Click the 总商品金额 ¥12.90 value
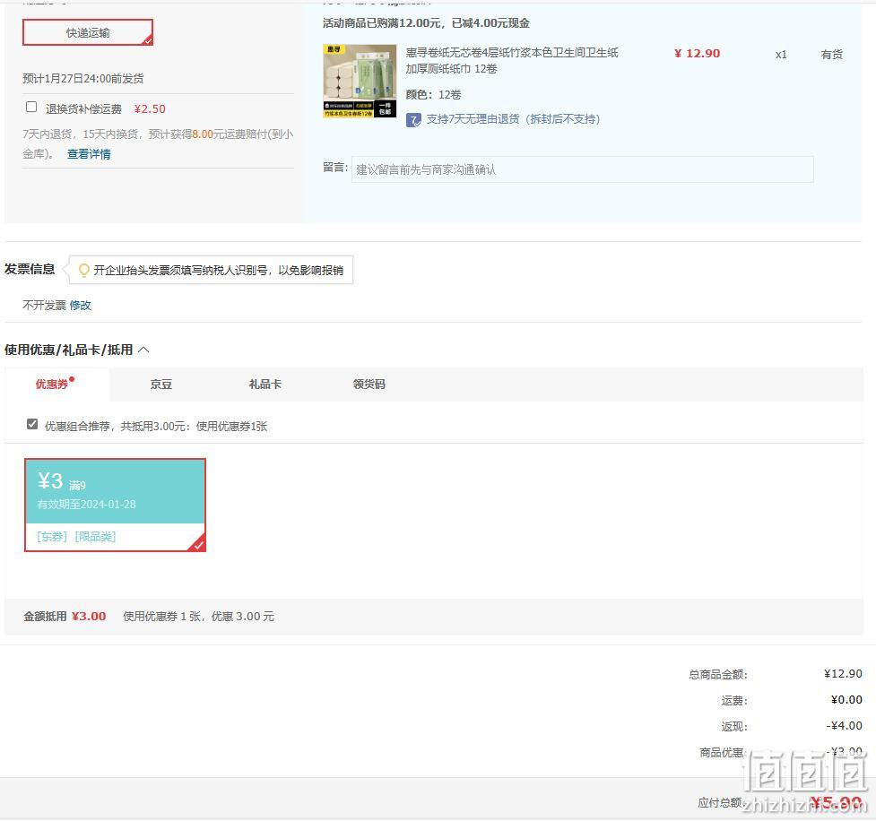This screenshot has width=876, height=821. [x=843, y=674]
